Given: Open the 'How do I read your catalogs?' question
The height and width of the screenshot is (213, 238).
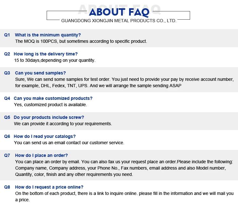Looking at the screenshot, I should pos(45,136).
